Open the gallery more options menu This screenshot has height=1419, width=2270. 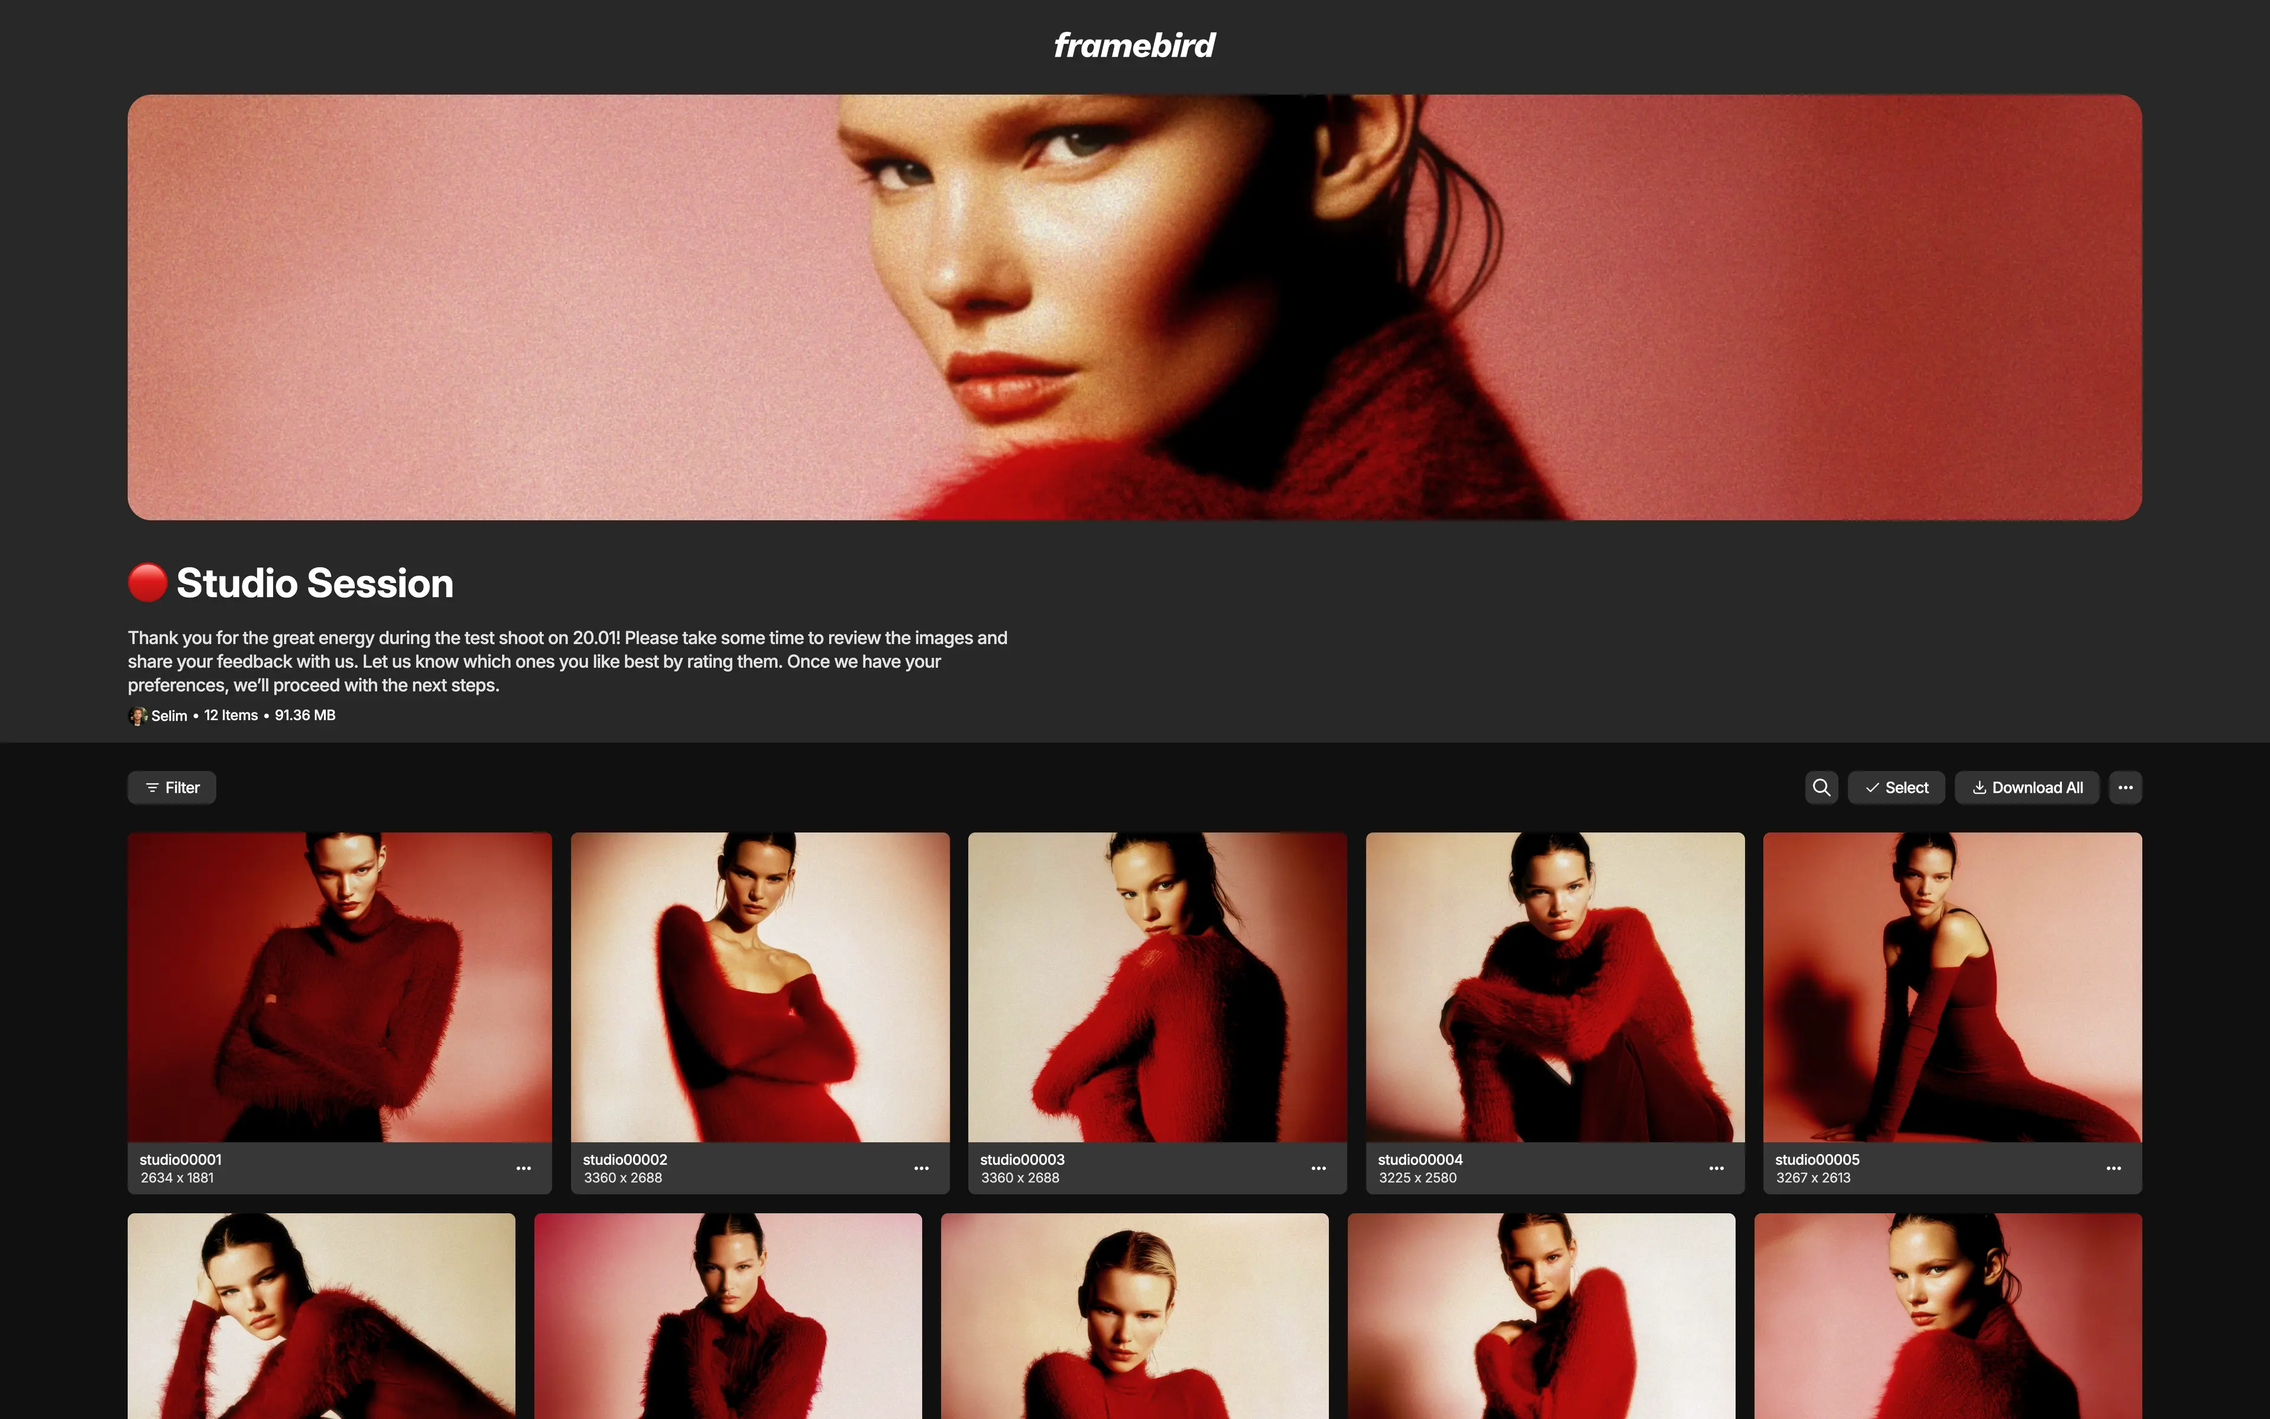[x=2125, y=788]
